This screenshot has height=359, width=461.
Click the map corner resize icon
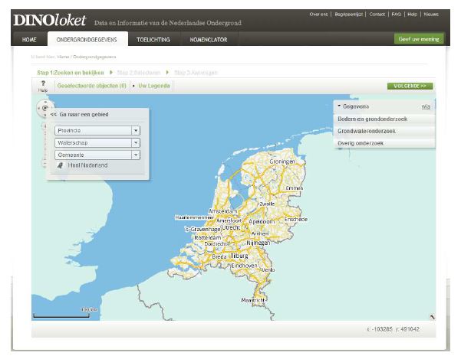(432, 315)
